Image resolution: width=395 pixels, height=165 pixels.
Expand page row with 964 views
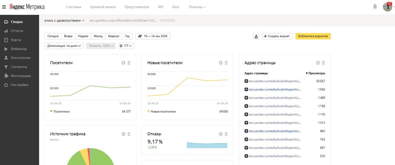(x=246, y=131)
